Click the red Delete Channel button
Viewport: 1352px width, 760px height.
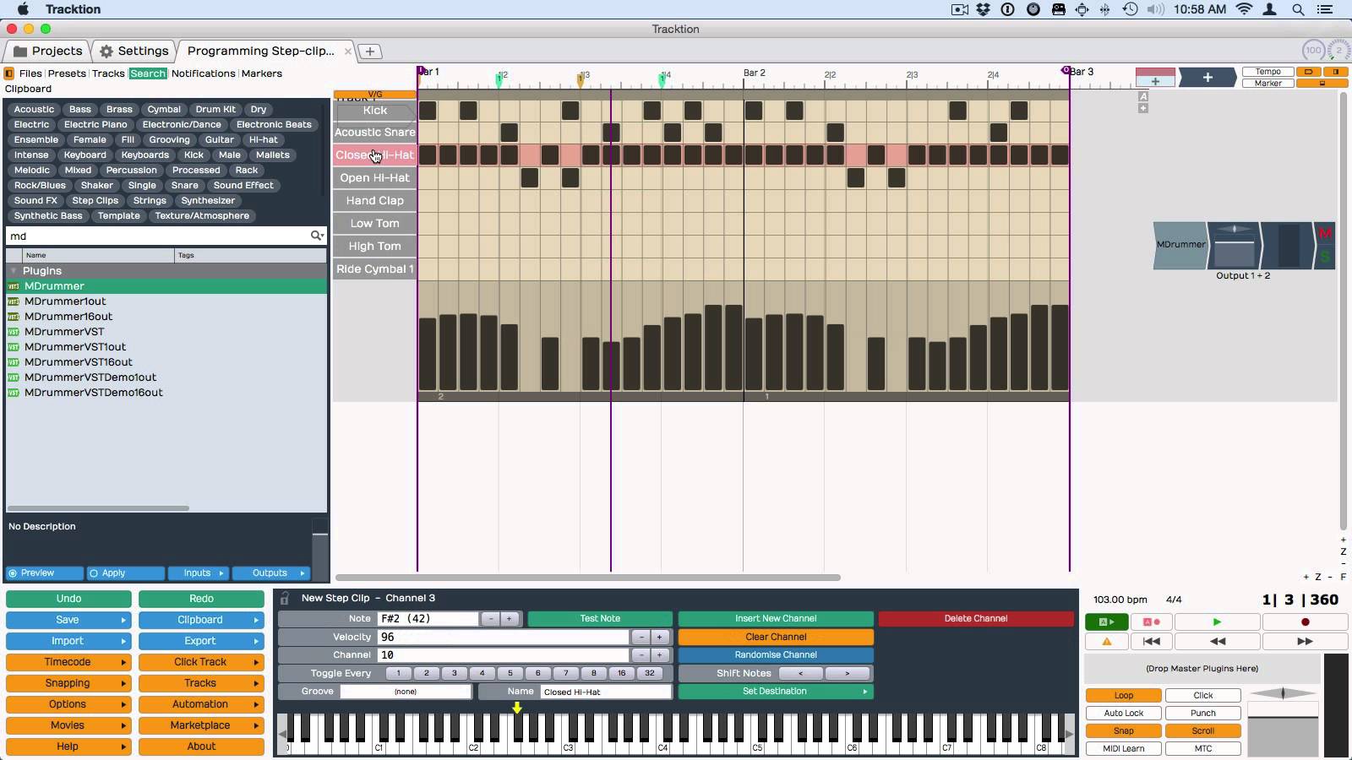(976, 619)
